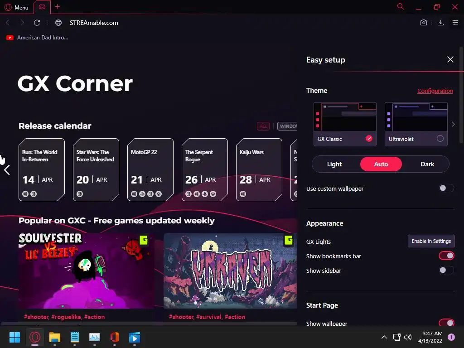
Task: Switch to Auto mode
Action: pos(381,164)
